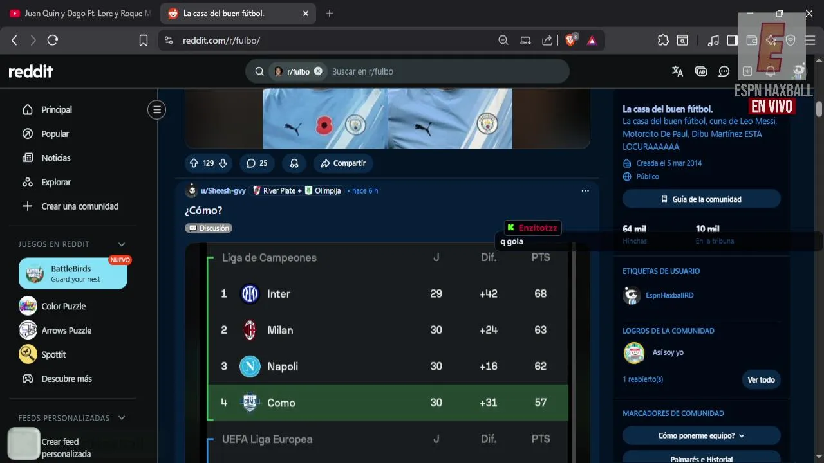Click the Reddit advertise AD icon

(701, 71)
